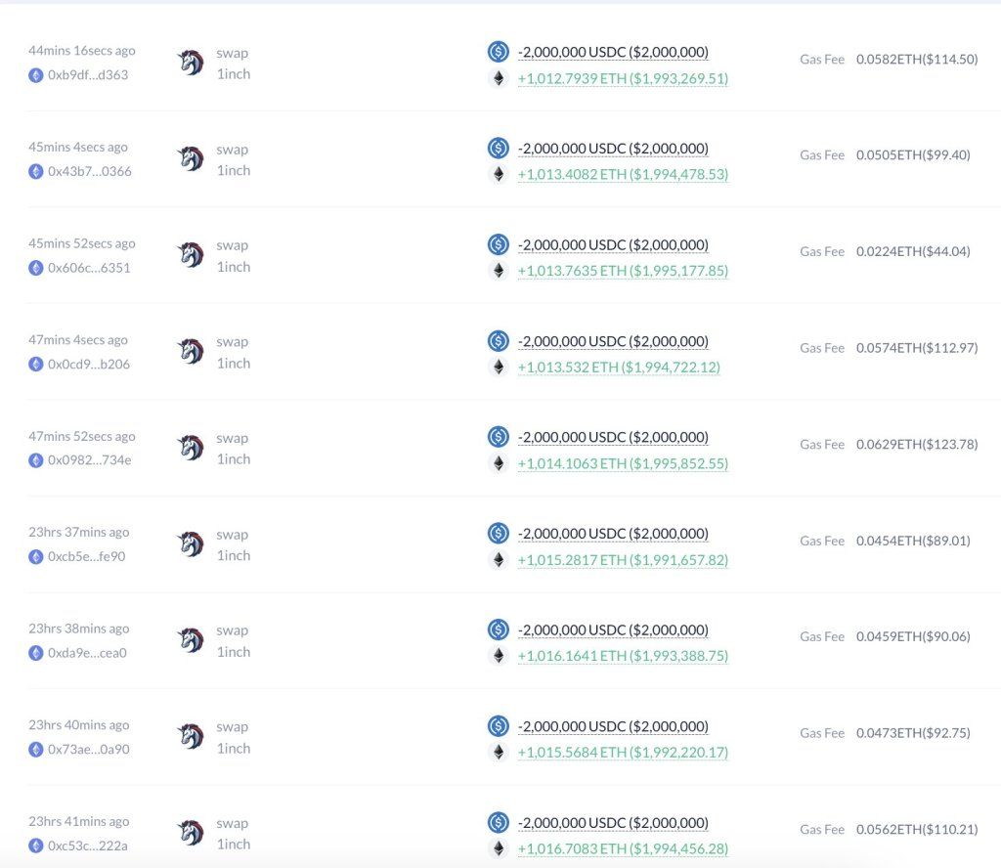Click the +1,013.532 ETH ($1,994,722.12) amount
The width and height of the screenshot is (1001, 868).
[x=619, y=367]
